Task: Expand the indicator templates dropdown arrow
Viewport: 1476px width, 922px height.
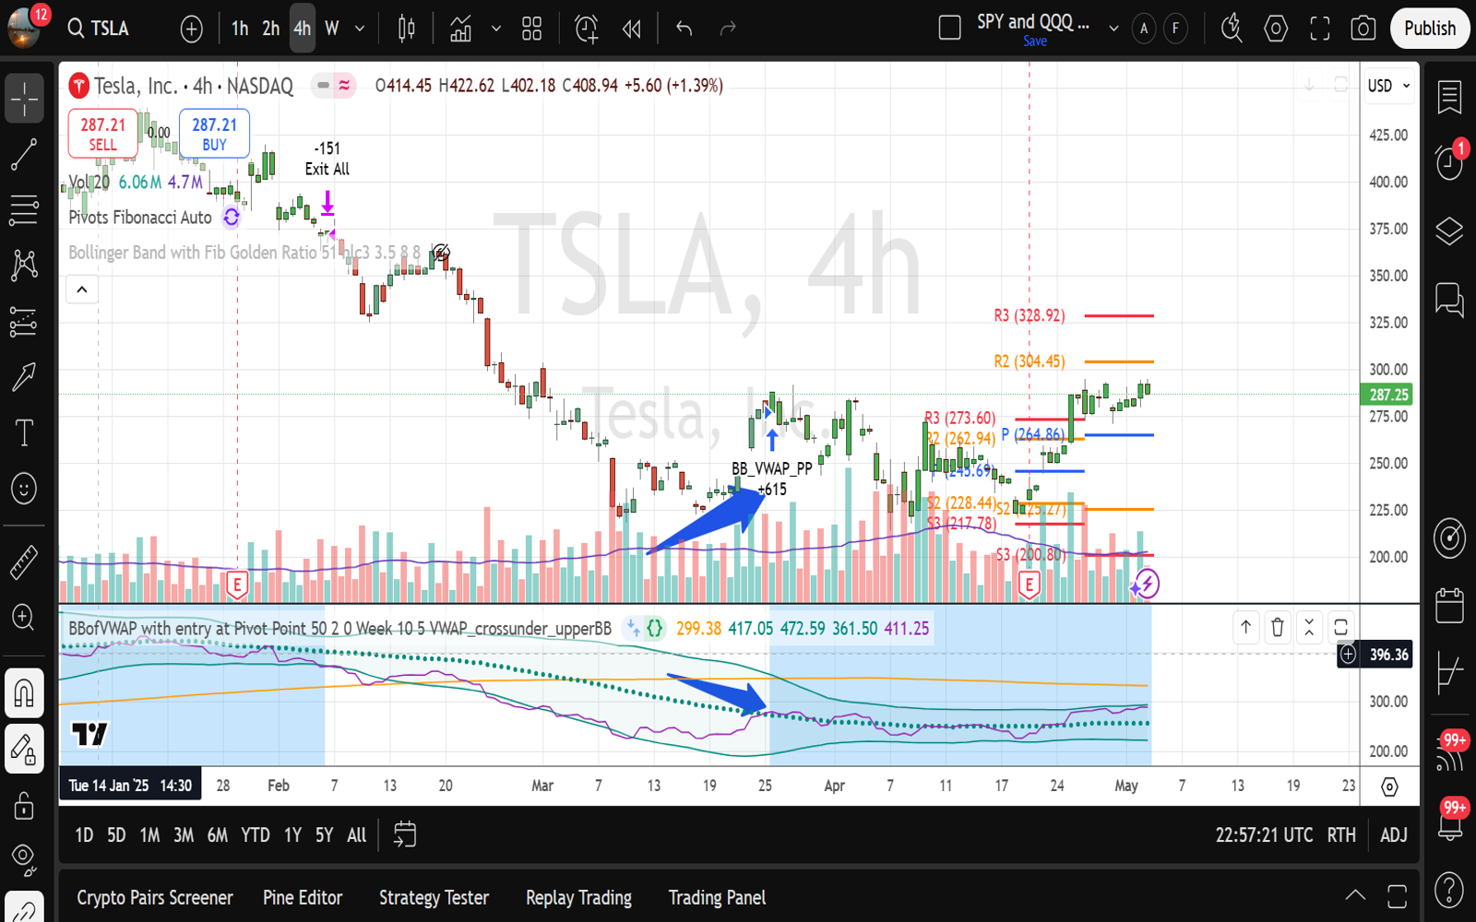Action: [496, 30]
